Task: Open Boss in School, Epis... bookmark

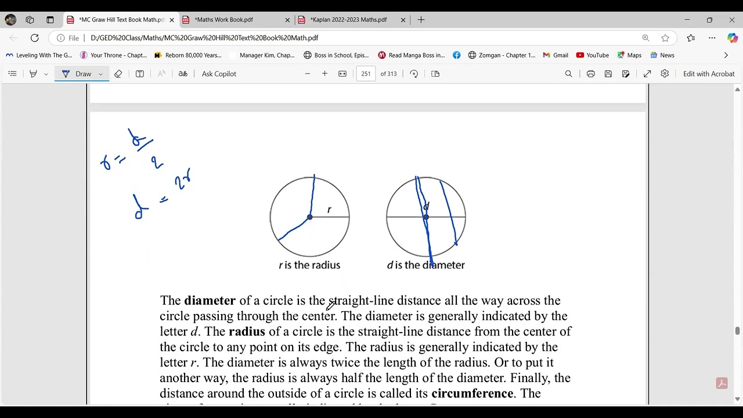Action: pos(336,55)
